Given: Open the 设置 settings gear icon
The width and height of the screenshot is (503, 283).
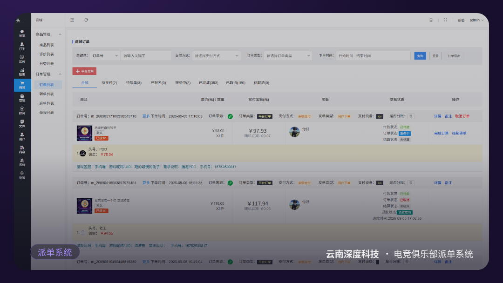Looking at the screenshot, I should [22, 175].
